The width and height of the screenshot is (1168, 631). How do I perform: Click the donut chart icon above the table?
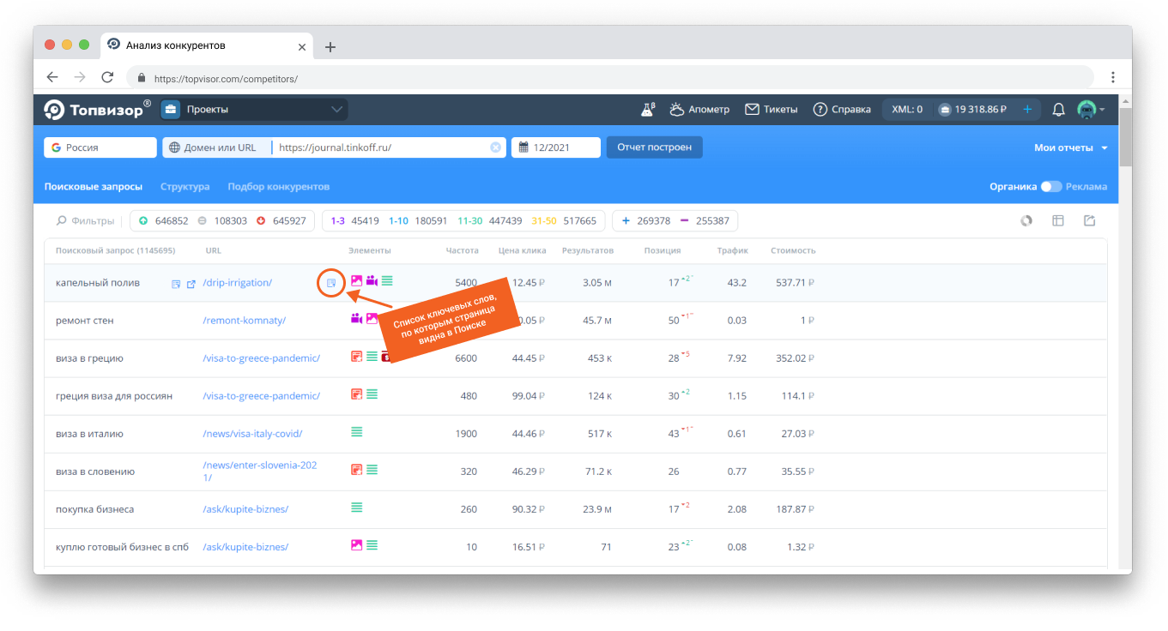(x=1026, y=221)
